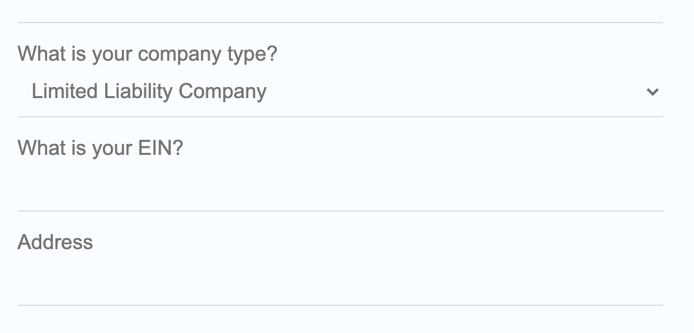694x333 pixels.
Task: Select the 'Limited Liability Company' value text
Action: pos(149,92)
